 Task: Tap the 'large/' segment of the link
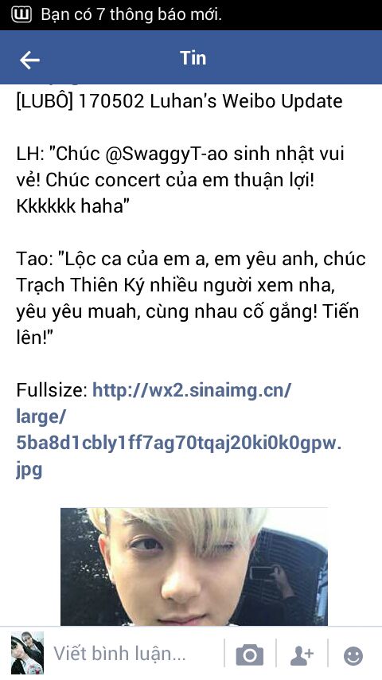(x=41, y=416)
